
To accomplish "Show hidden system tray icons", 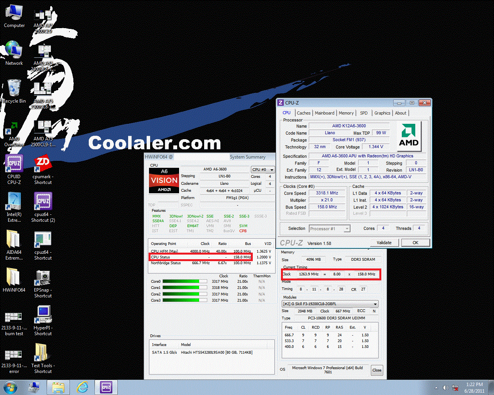I will [x=436, y=388].
